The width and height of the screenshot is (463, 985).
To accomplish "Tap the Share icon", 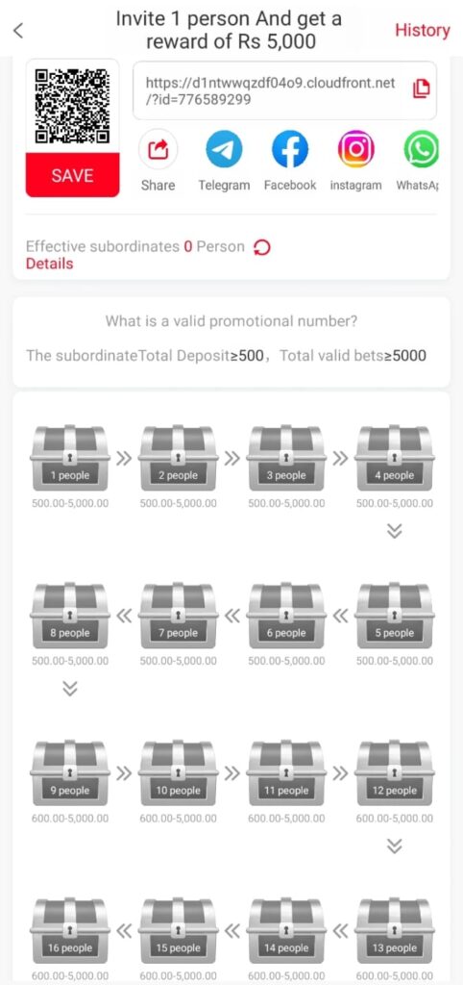I will coord(158,150).
